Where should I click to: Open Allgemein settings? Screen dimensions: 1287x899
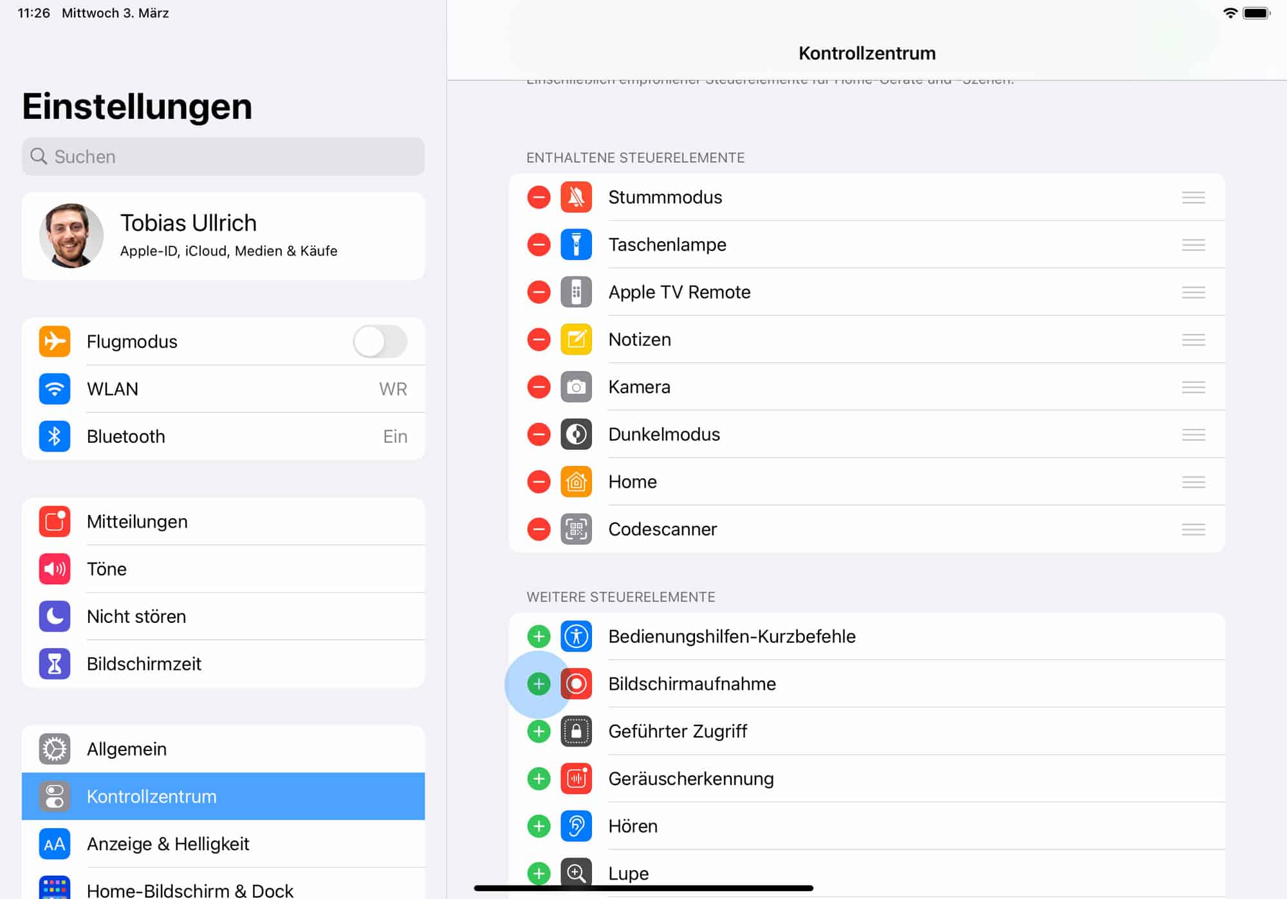pos(223,749)
